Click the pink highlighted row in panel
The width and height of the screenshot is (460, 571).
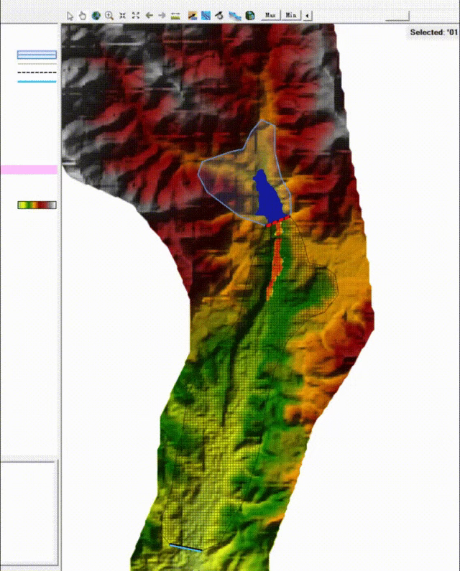[29, 170]
